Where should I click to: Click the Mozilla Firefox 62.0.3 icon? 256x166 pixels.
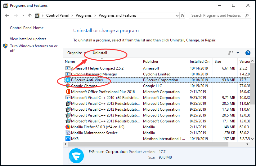tap(68, 127)
